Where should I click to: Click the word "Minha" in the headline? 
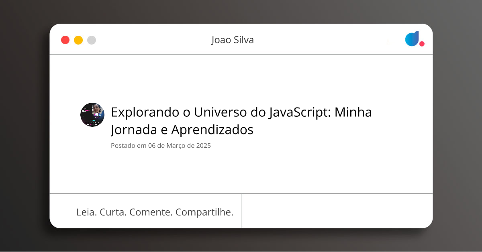353,112
